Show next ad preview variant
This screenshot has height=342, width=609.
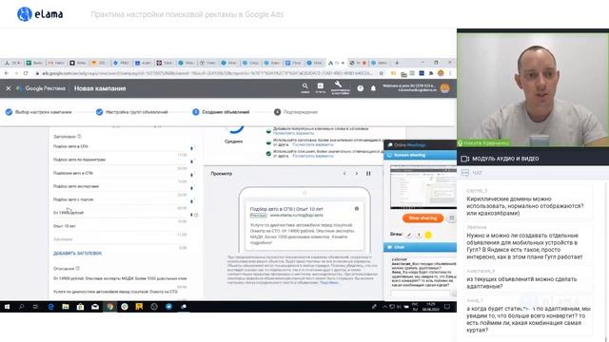tap(357, 173)
